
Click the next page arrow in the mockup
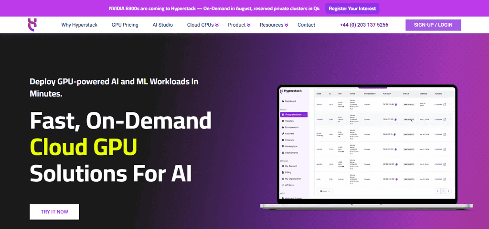click(448, 191)
